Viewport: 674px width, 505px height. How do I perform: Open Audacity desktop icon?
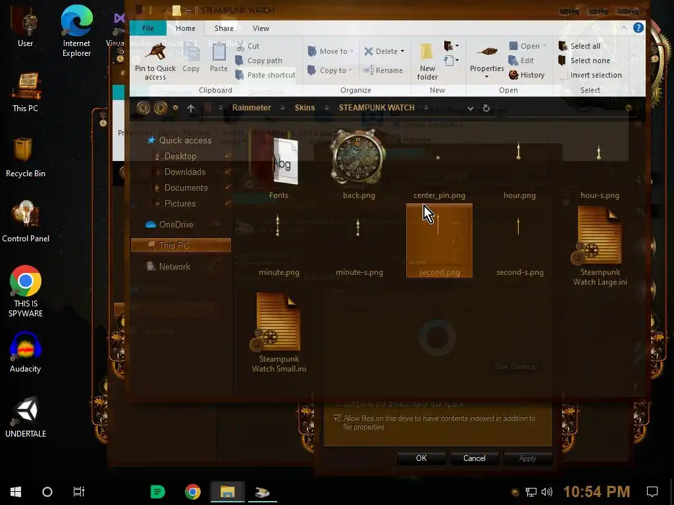click(26, 352)
